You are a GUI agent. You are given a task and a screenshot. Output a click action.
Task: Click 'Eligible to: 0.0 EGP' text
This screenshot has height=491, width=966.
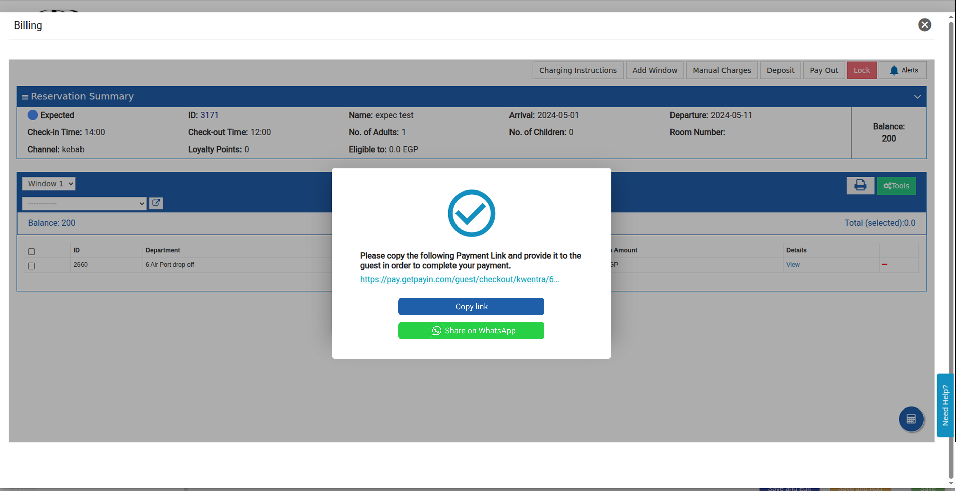coord(383,149)
